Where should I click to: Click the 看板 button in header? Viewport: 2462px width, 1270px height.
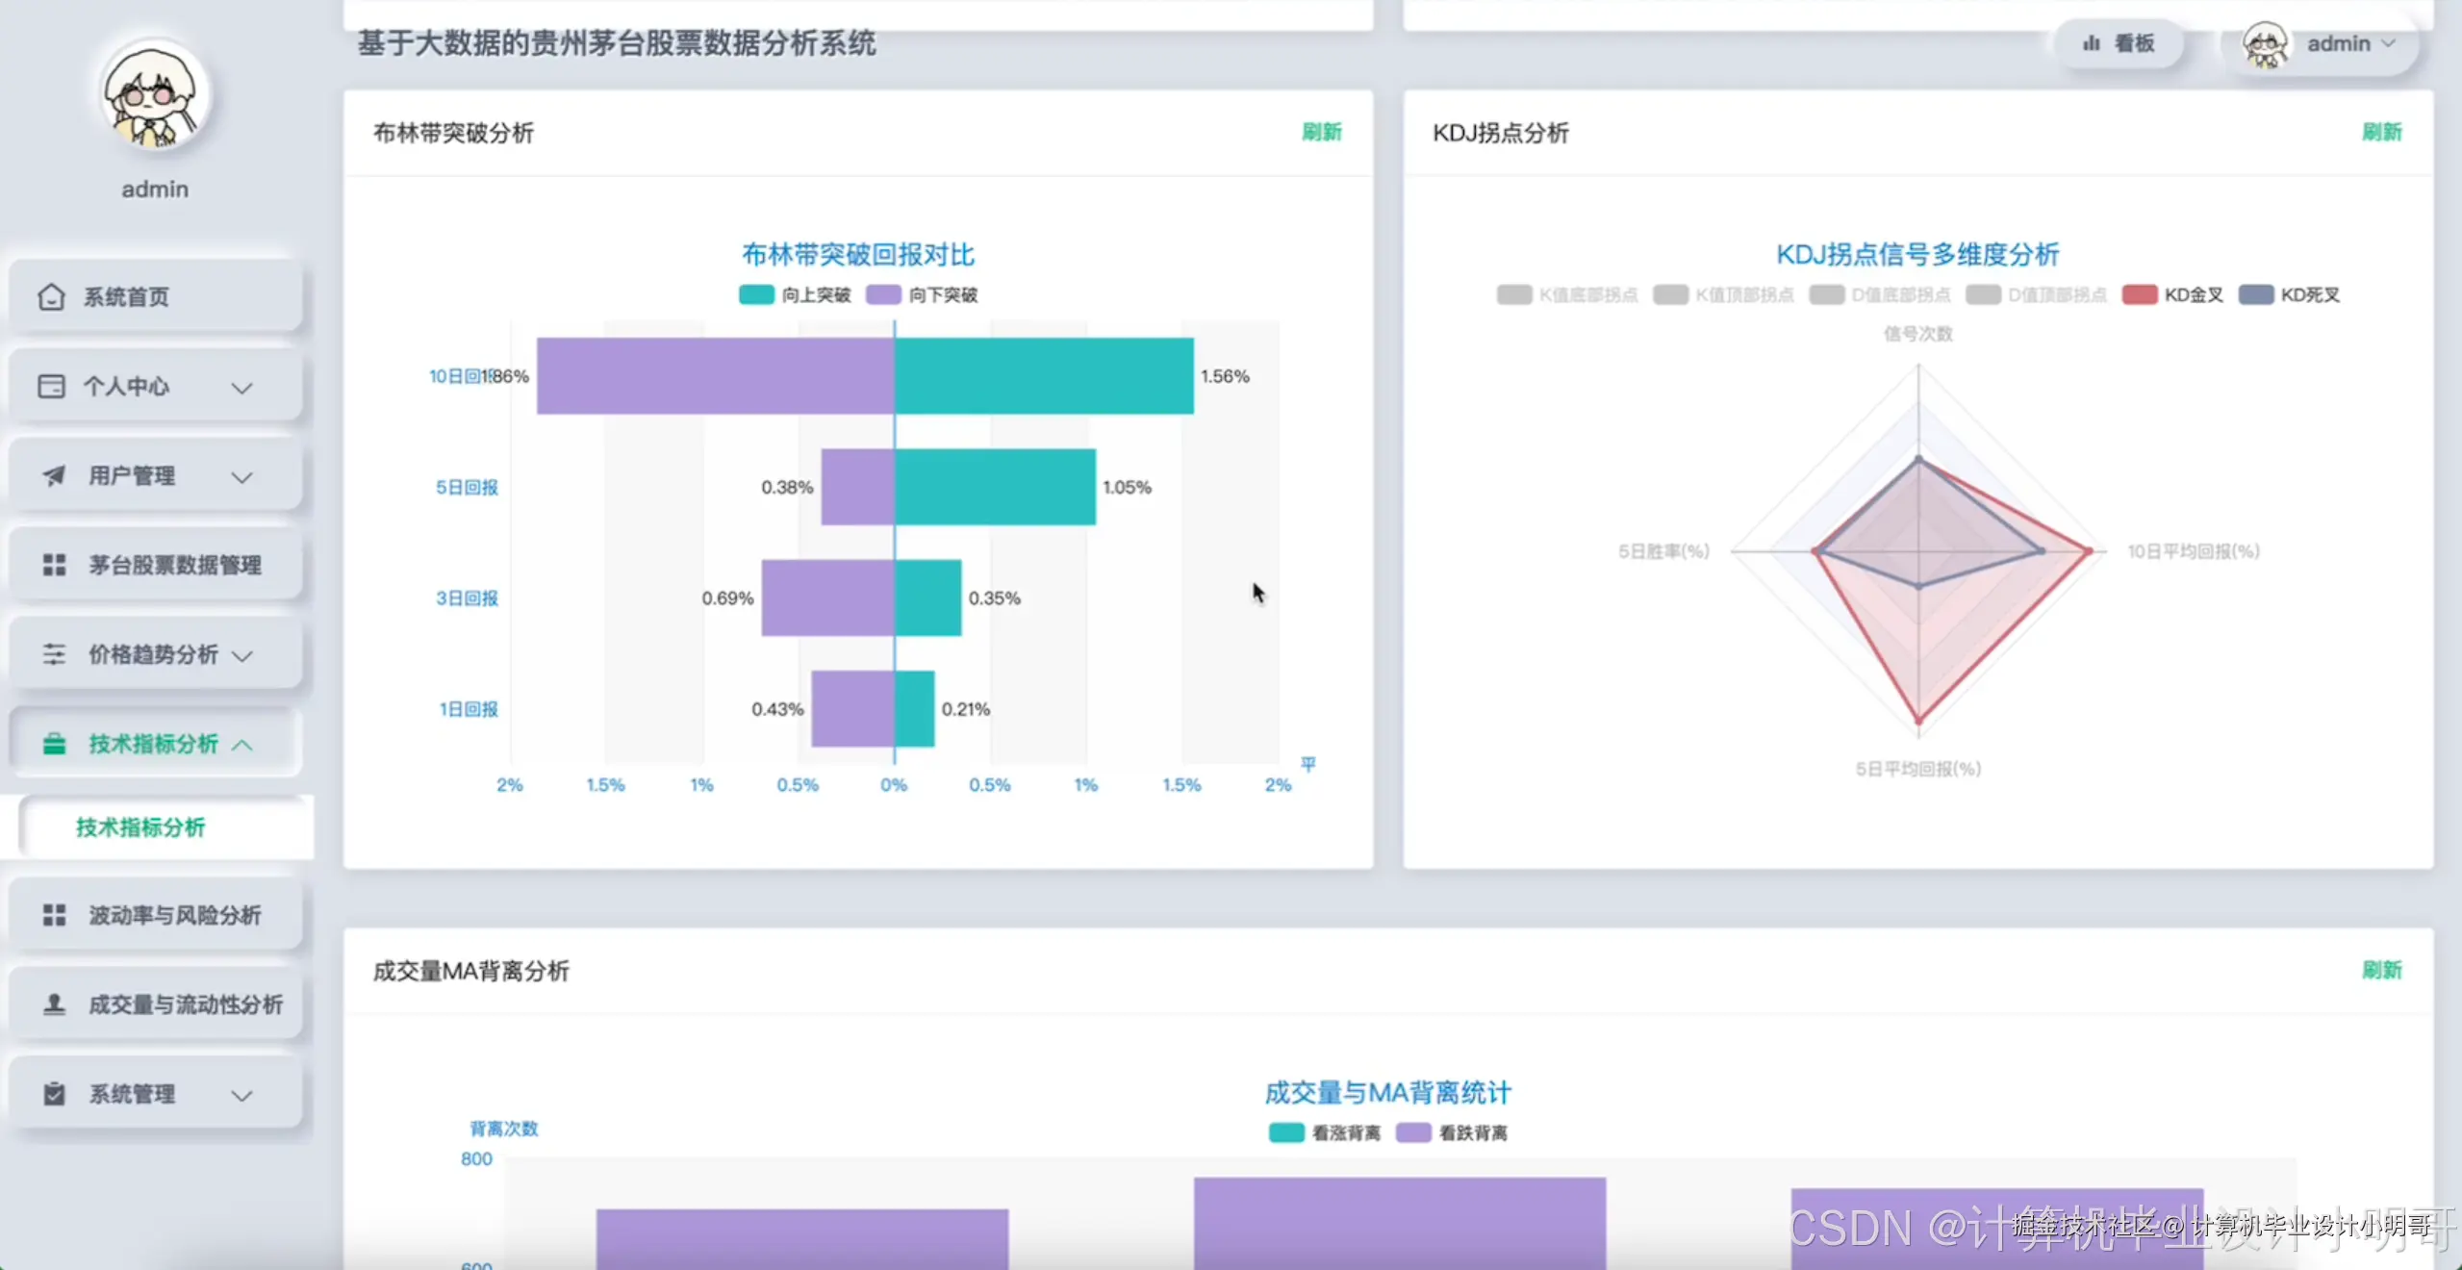tap(2119, 43)
